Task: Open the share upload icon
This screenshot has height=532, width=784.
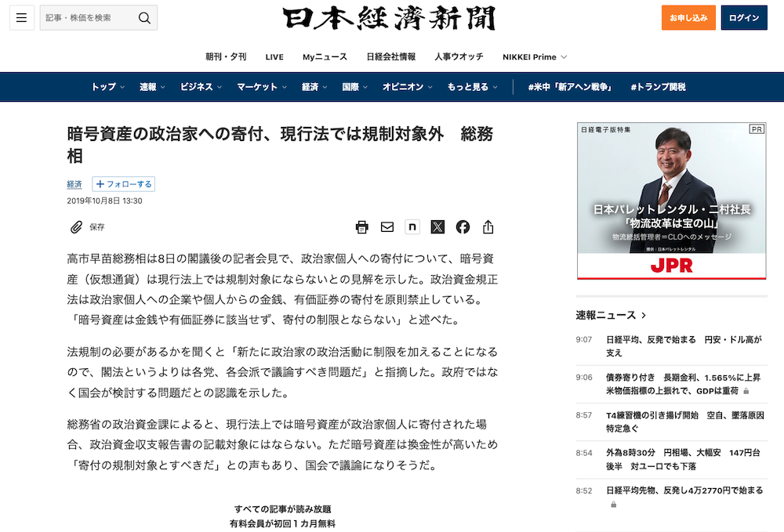Action: point(488,227)
